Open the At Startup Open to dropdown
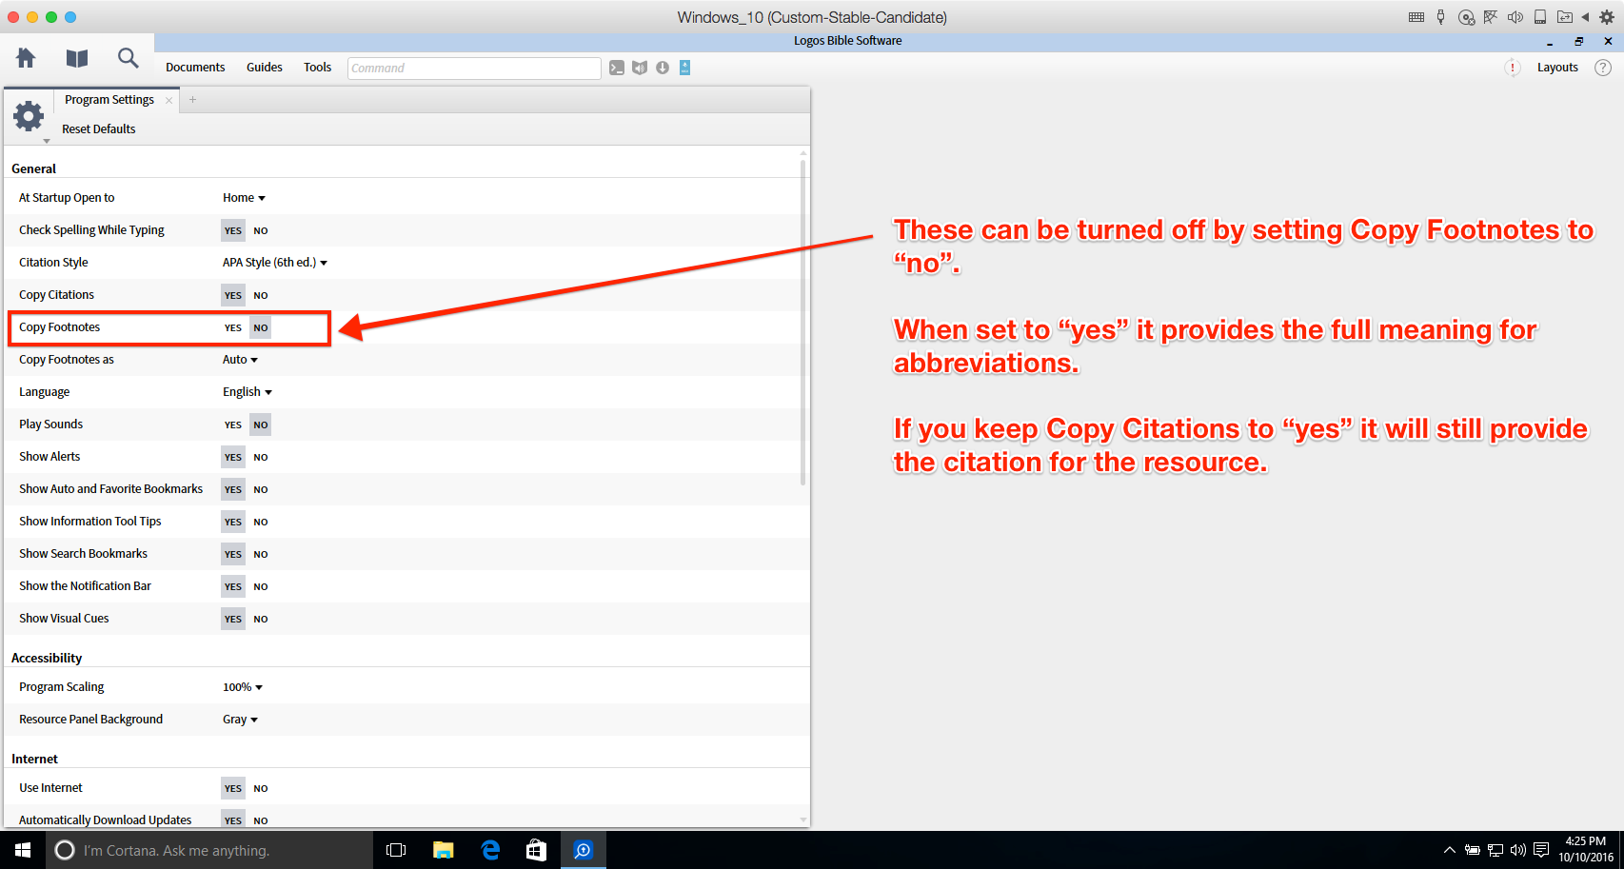This screenshot has height=869, width=1624. (244, 198)
